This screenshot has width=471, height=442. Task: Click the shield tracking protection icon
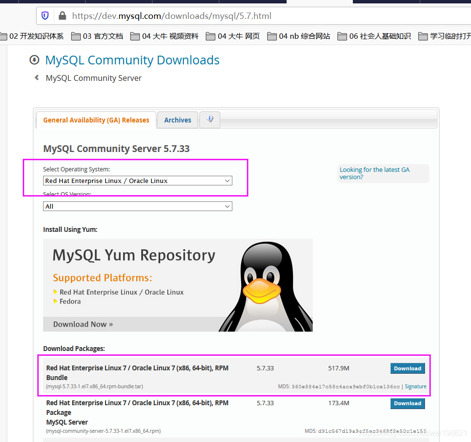[45, 15]
